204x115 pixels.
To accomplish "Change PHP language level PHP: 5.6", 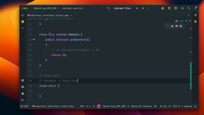I will coord(85,106).
